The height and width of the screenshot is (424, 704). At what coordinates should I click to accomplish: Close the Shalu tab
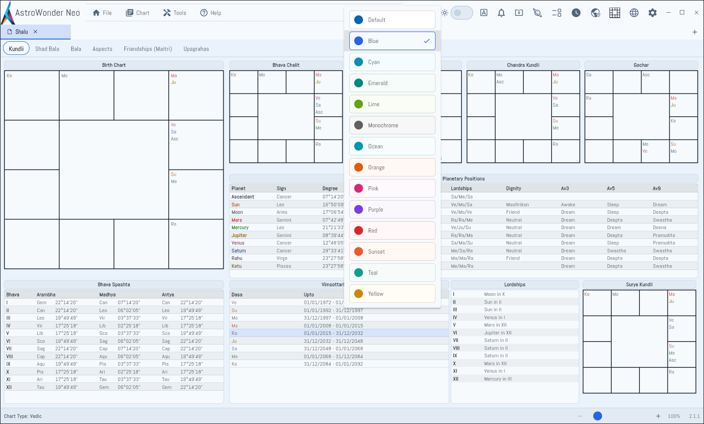point(36,32)
